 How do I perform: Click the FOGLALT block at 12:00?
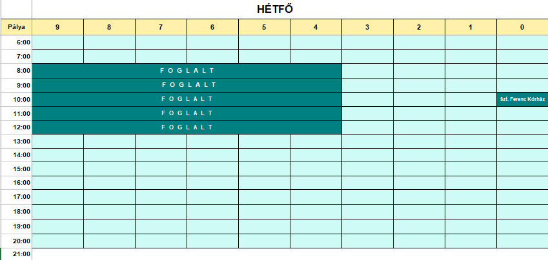point(187,127)
